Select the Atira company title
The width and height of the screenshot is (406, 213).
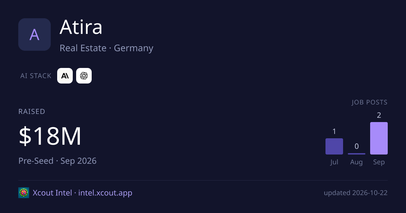(81, 27)
